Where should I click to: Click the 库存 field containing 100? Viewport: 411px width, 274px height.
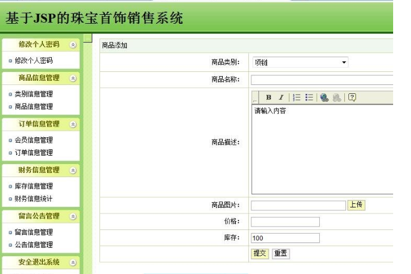click(285, 238)
